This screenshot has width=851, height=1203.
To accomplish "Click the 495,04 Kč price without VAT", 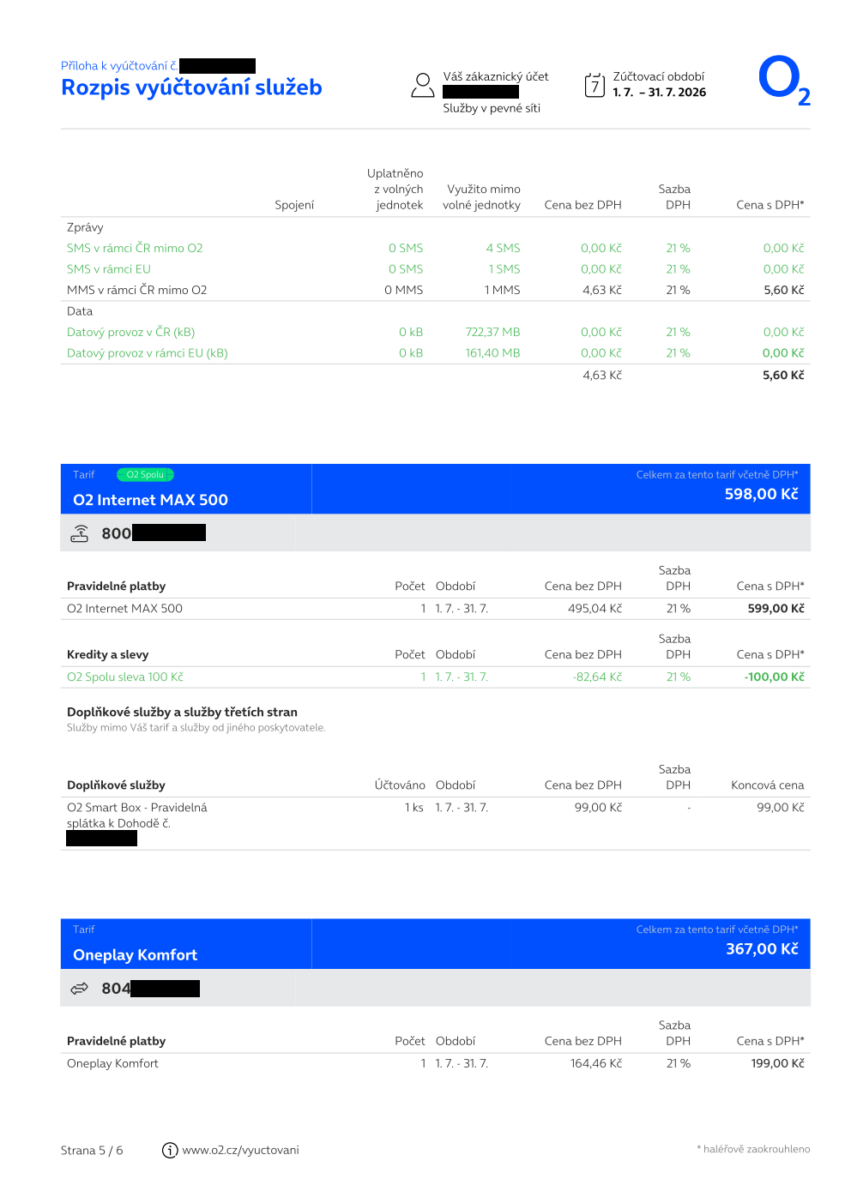I will pyautogui.click(x=594, y=608).
